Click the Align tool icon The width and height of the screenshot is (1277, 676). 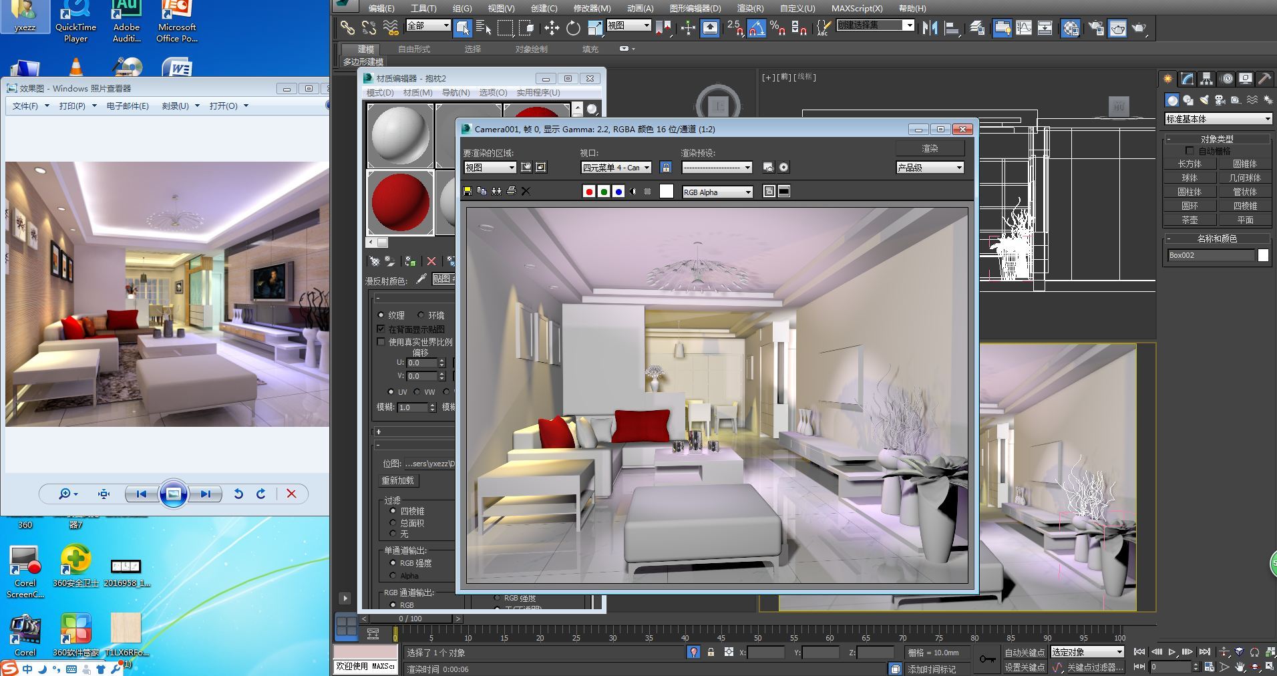(x=952, y=27)
